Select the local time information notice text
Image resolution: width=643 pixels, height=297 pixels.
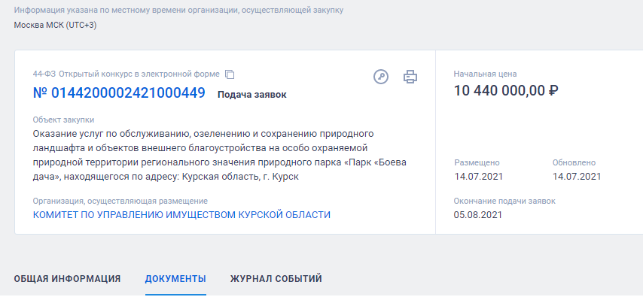point(178,10)
